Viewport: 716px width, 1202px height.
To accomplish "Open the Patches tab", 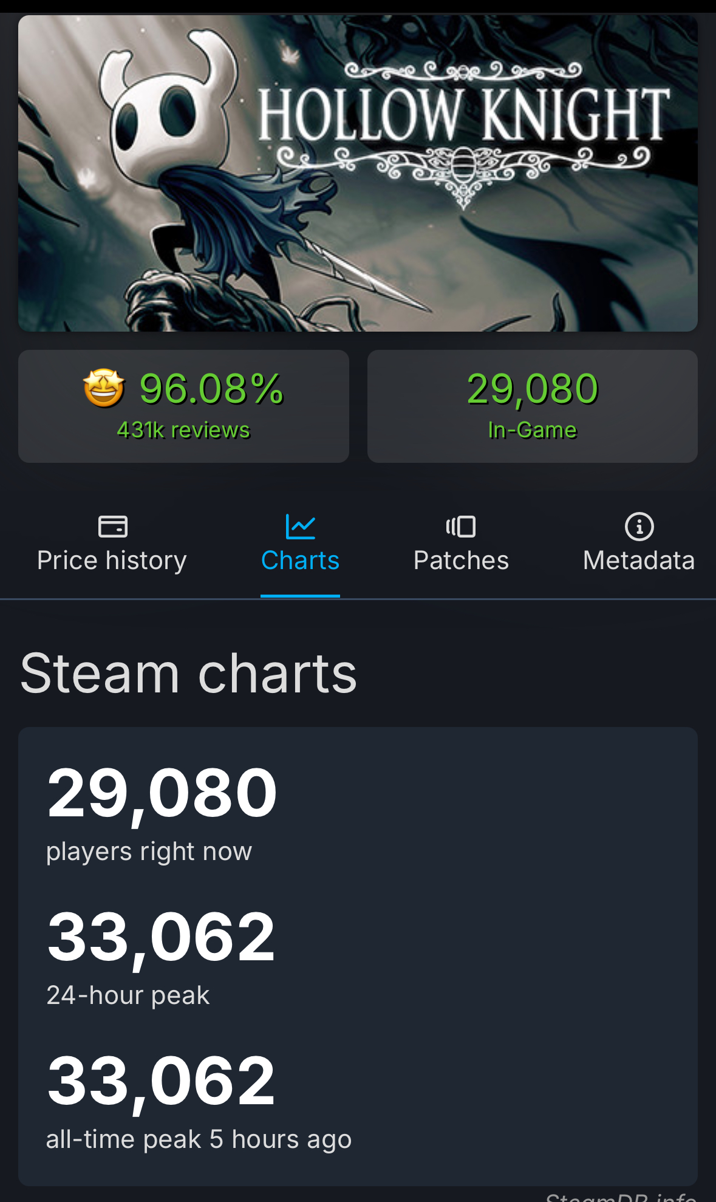I will click(x=461, y=544).
